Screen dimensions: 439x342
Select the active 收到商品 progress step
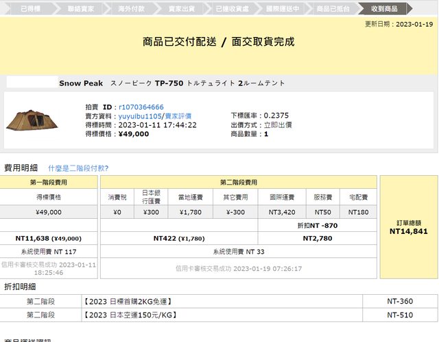point(384,9)
